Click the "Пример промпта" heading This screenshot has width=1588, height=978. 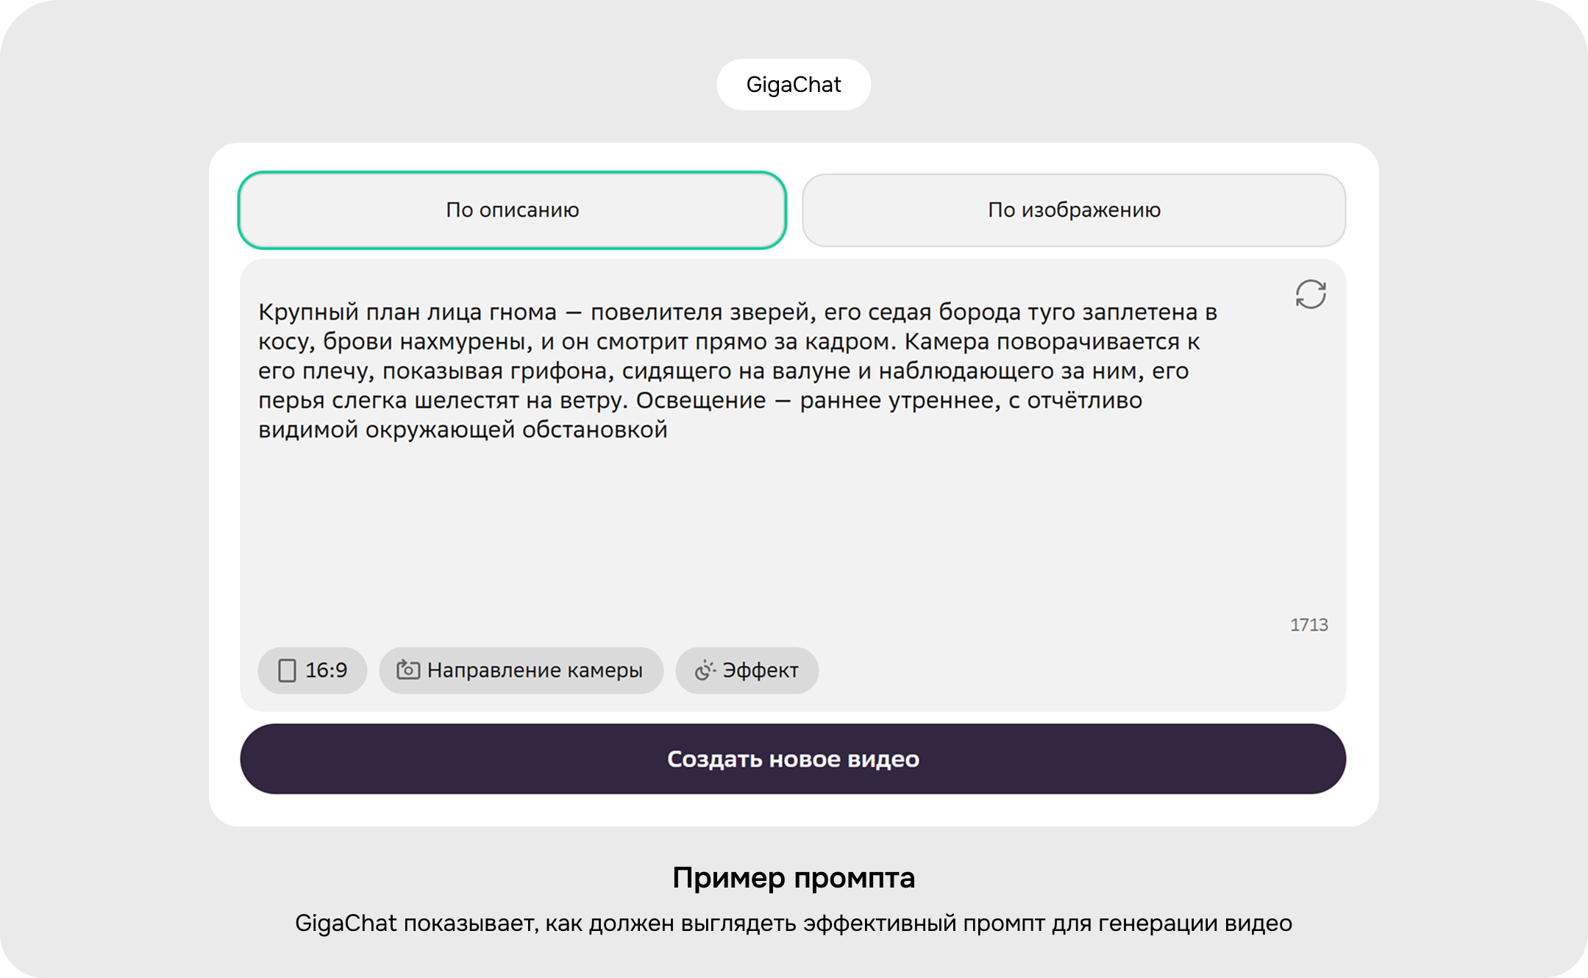[x=794, y=877]
